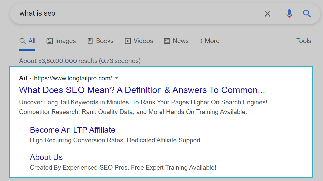Click the Videos tab play icon
This screenshot has height=181, width=323.
pyautogui.click(x=128, y=41)
